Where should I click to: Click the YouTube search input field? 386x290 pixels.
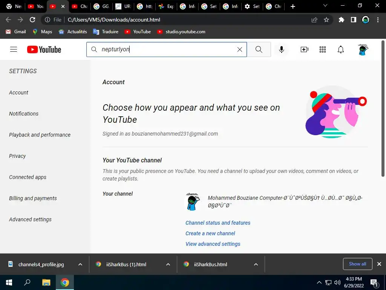point(167,49)
